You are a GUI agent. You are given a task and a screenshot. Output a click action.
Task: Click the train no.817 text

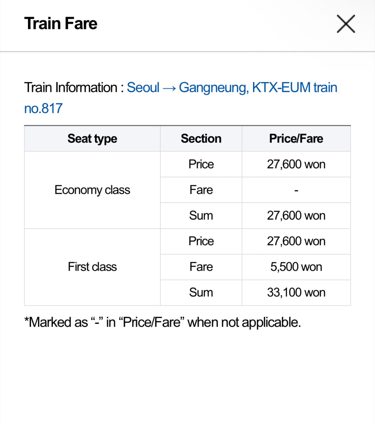click(x=43, y=108)
